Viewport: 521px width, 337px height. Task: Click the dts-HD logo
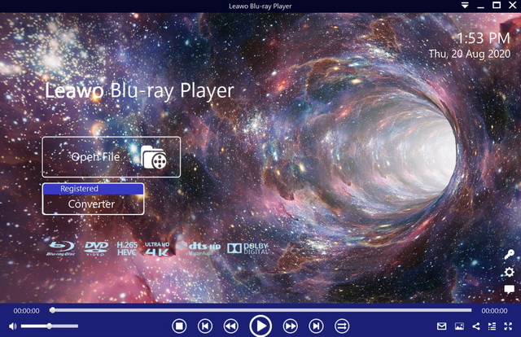(x=199, y=248)
